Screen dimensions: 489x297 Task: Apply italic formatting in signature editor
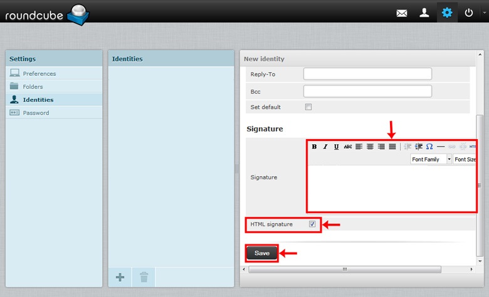click(x=325, y=147)
